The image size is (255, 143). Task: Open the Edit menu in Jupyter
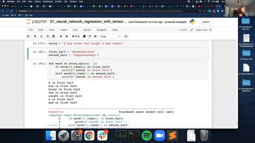click(41, 30)
